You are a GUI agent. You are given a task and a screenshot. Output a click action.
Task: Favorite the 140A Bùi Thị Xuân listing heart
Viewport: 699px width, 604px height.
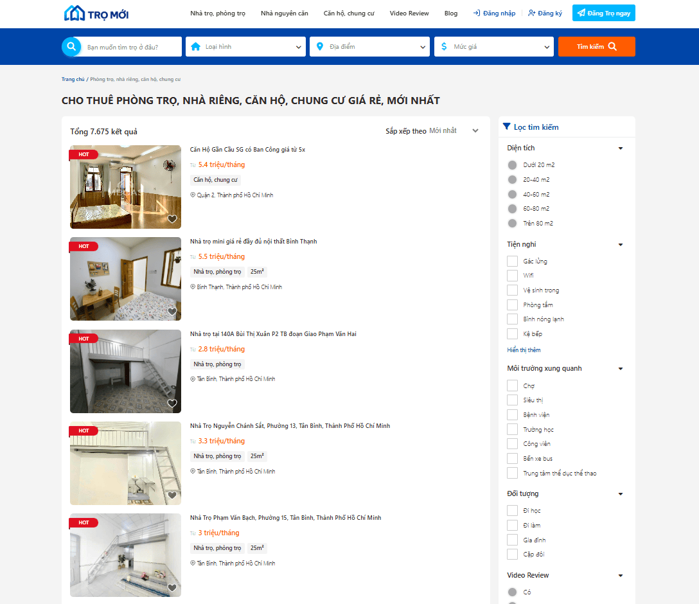click(x=172, y=404)
